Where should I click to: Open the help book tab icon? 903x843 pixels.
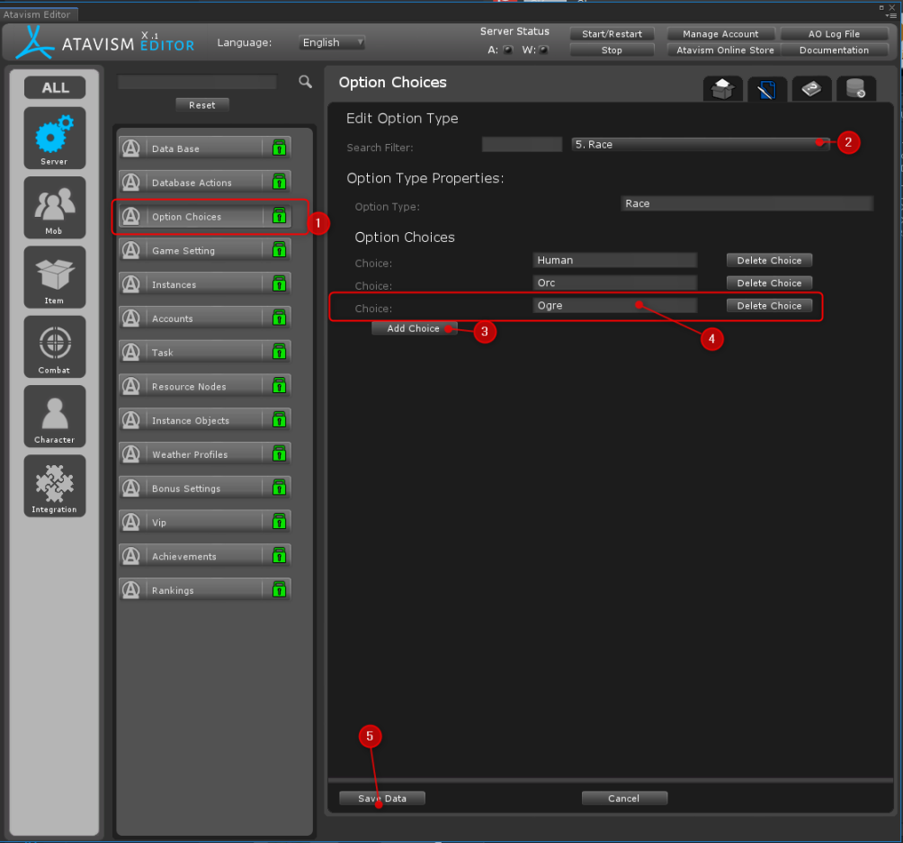[810, 90]
